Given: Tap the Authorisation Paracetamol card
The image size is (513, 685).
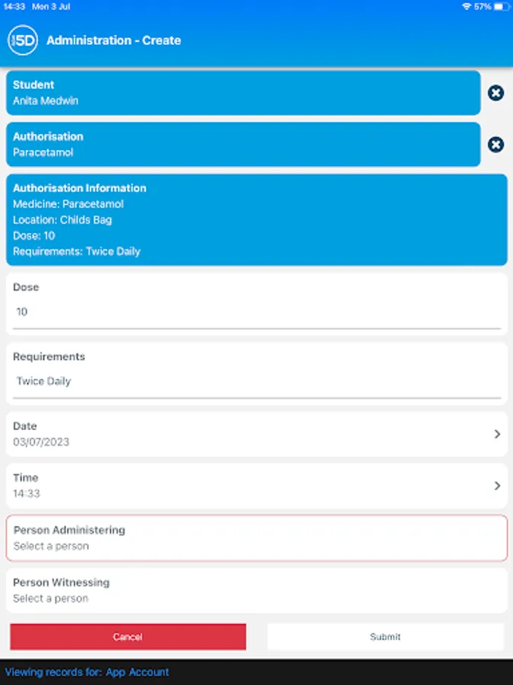Looking at the screenshot, I should pyautogui.click(x=243, y=145).
